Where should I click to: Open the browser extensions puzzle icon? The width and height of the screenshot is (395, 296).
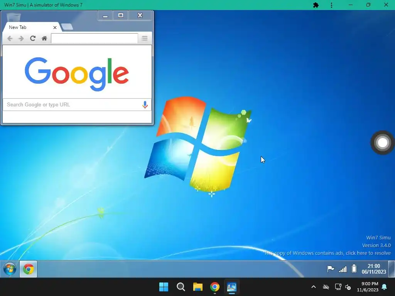tap(316, 5)
